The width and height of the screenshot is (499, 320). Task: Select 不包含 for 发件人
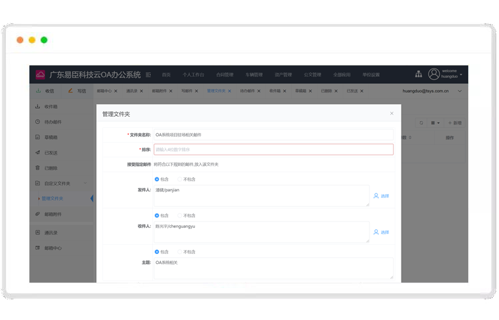pyautogui.click(x=187, y=179)
